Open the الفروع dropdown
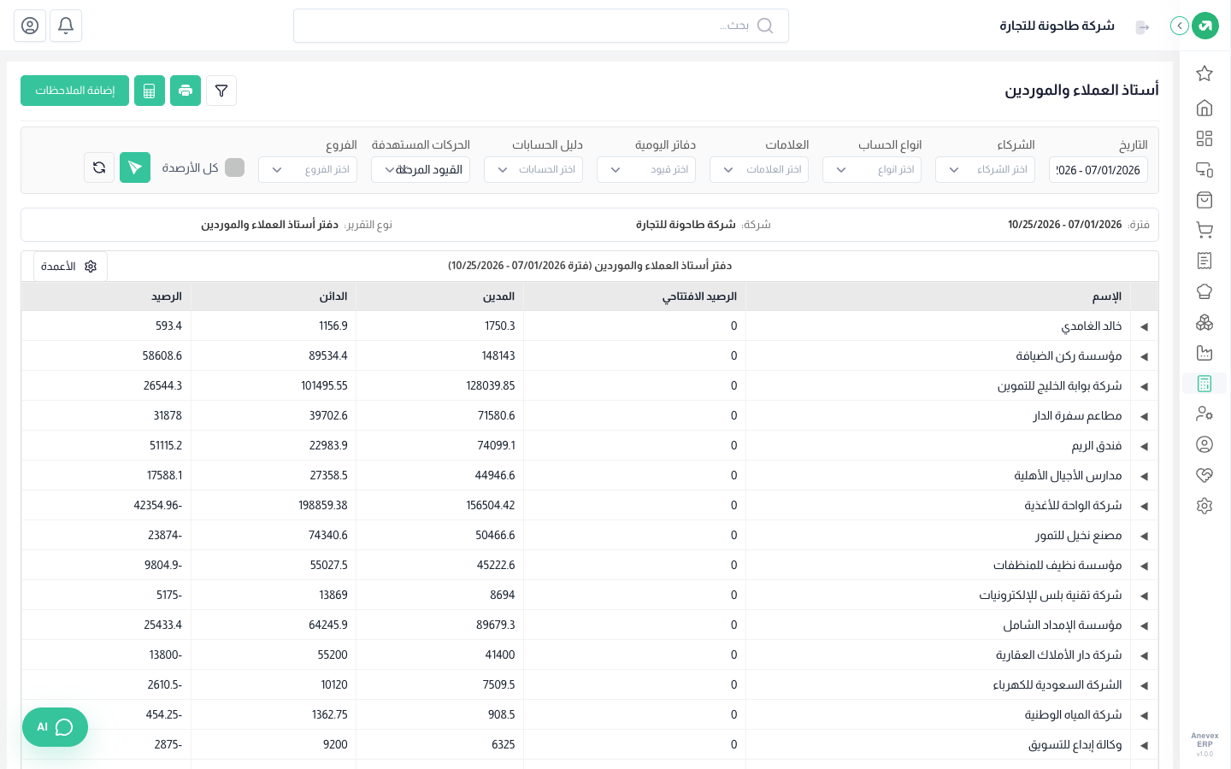The width and height of the screenshot is (1231, 769). (308, 169)
